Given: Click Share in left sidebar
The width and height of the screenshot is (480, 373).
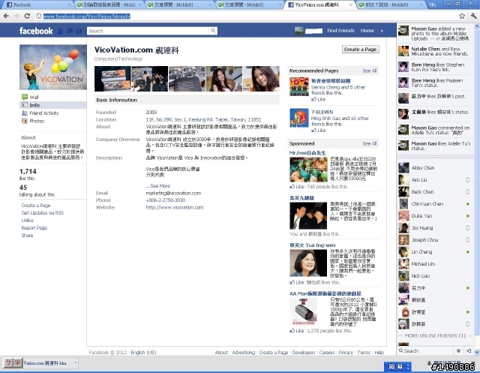Looking at the screenshot, I should 27,235.
